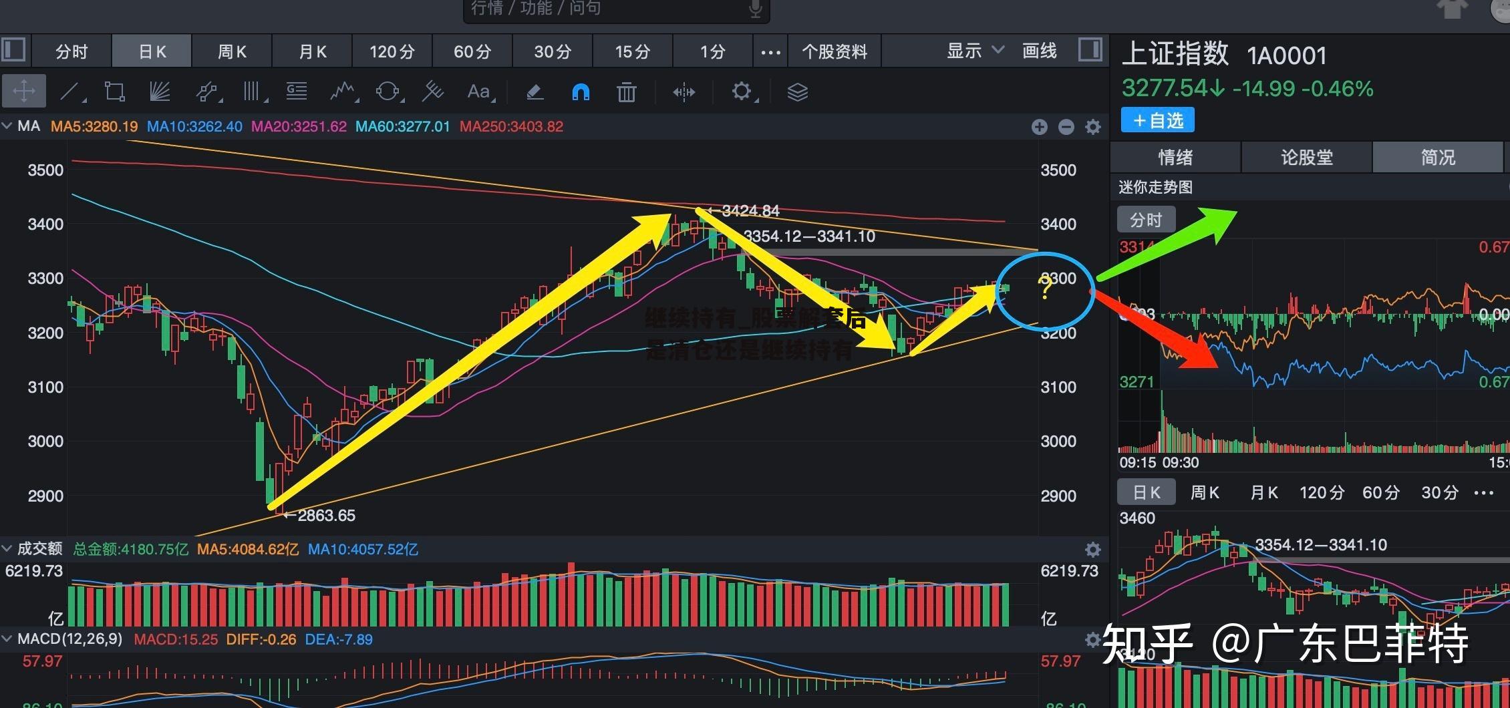Click the mini chart 分时 button
Viewport: 1510px width, 708px height.
coord(1147,220)
